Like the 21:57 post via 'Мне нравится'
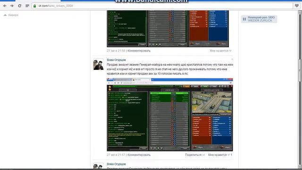Viewport: 302px width, 170px height. click(x=220, y=155)
